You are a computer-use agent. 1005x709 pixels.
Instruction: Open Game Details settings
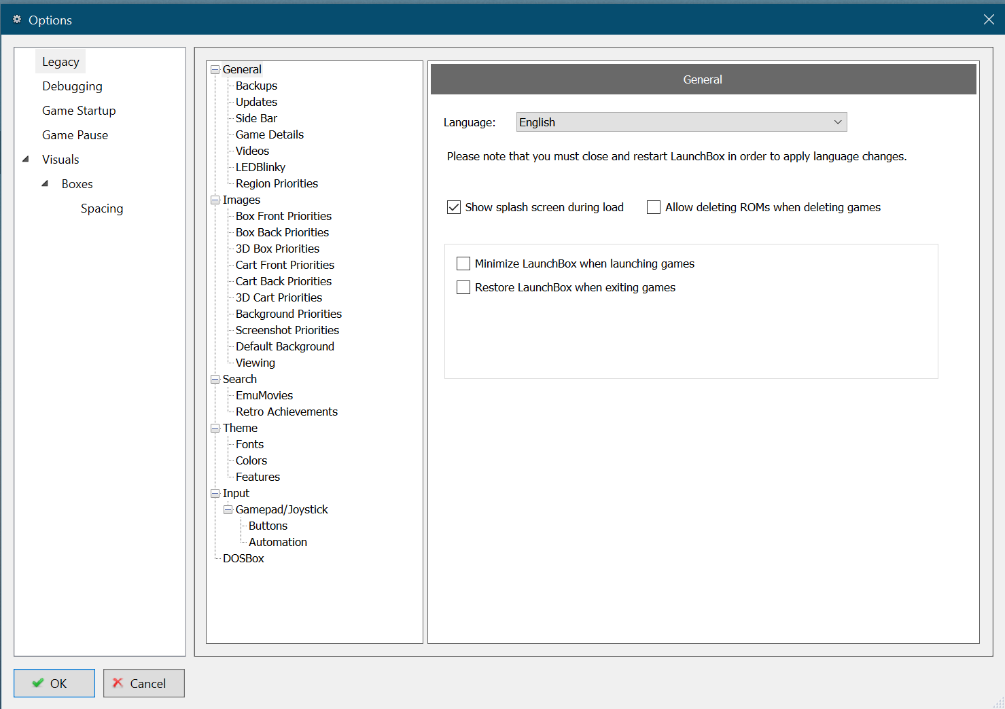click(270, 134)
